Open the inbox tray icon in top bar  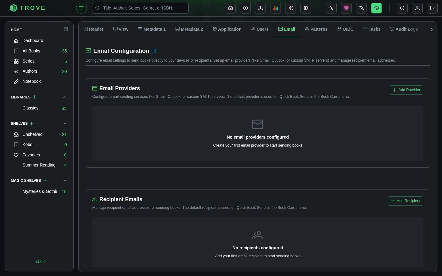click(x=231, y=8)
